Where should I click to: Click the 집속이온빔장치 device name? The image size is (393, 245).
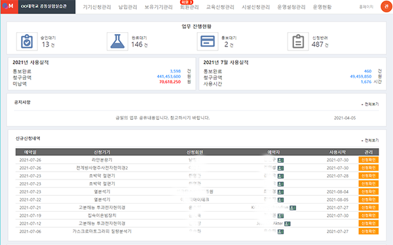coord(102,216)
